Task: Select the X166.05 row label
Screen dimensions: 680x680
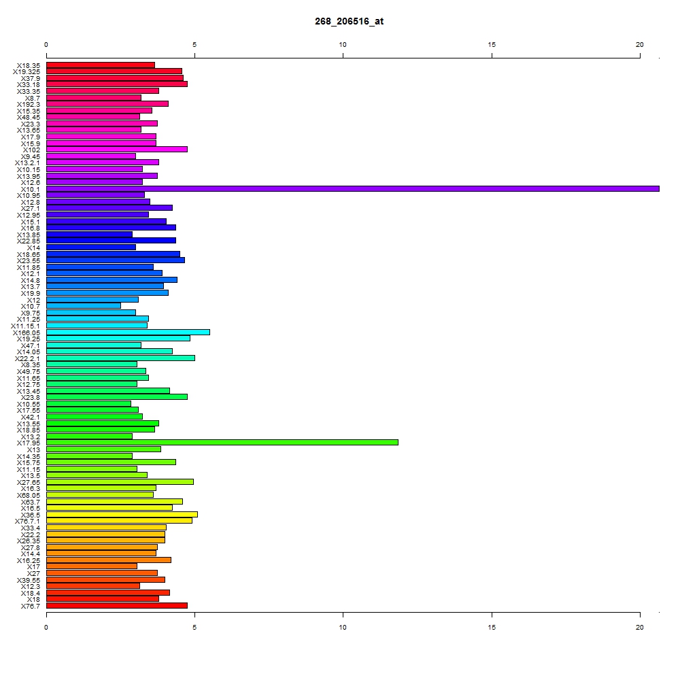Action: [x=27, y=333]
